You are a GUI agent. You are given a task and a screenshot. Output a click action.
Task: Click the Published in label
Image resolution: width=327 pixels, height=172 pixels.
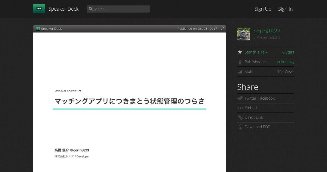pos(255,62)
